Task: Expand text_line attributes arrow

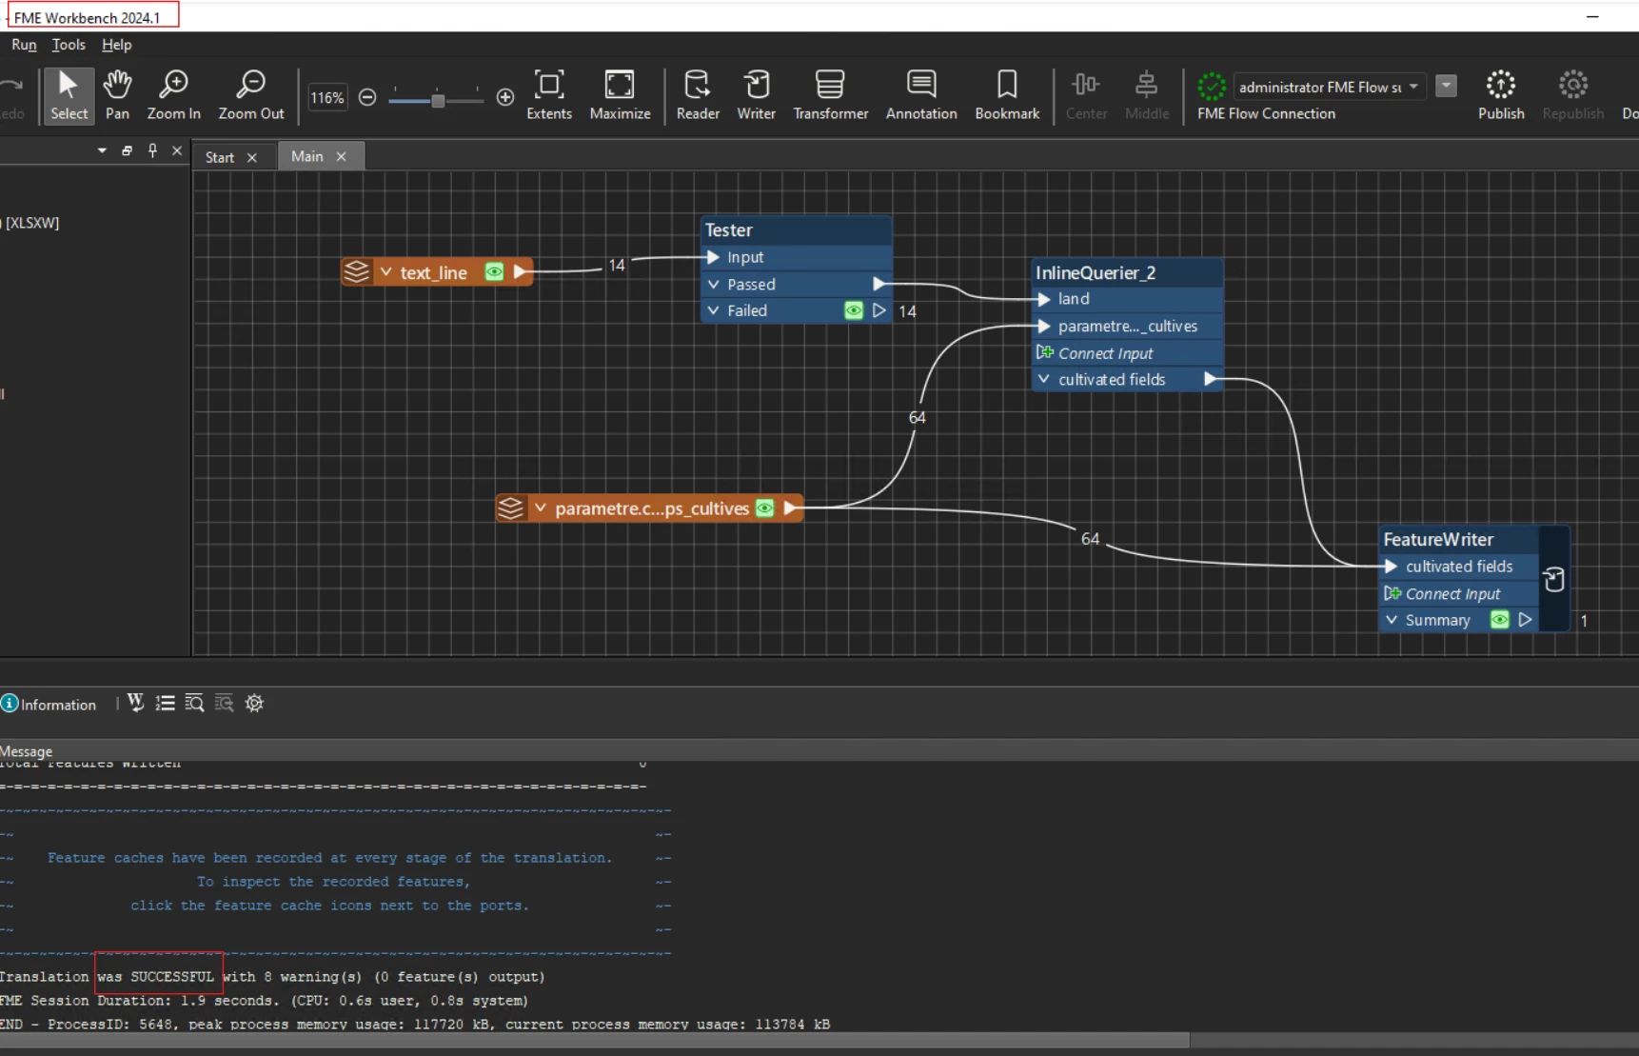Action: point(385,272)
